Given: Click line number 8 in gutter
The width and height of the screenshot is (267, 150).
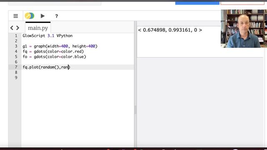Looking at the screenshot, I should point(16,72).
